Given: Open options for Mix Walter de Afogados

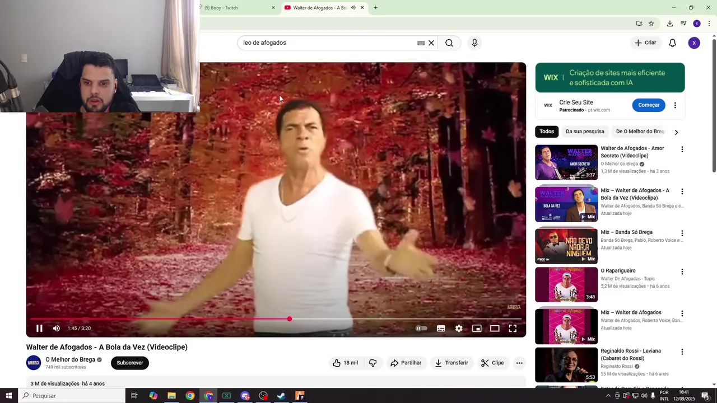Looking at the screenshot, I should (x=682, y=313).
